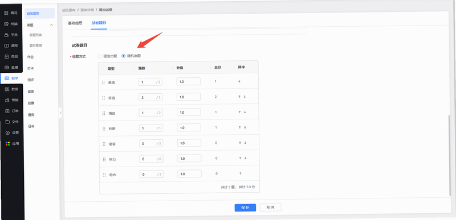This screenshot has height=220, width=456.
Task: Open the 商品 products sidebar icon
Action: [x=6, y=56]
